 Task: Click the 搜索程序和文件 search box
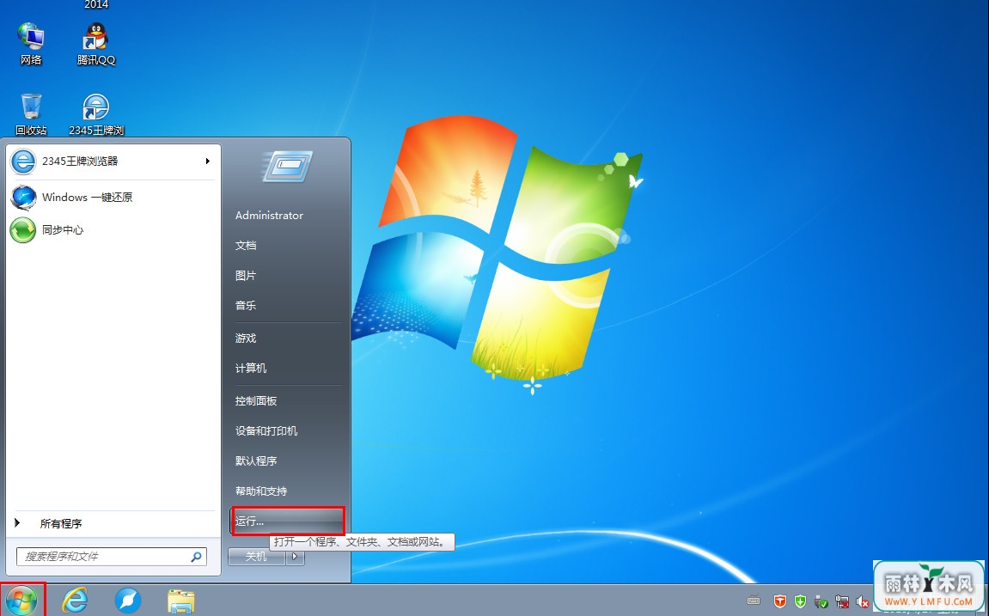click(112, 557)
